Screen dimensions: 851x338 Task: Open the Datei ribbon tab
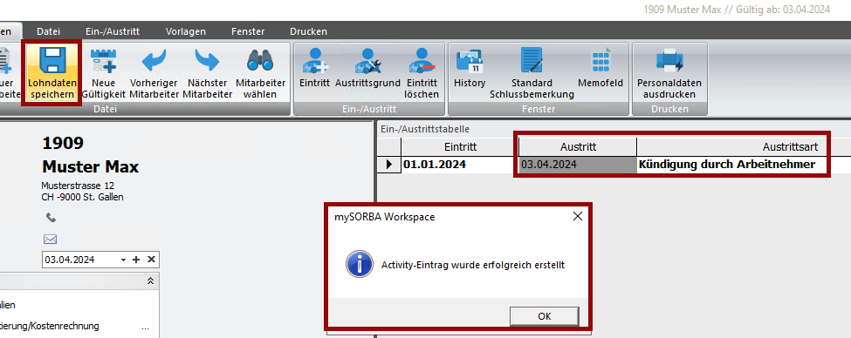point(48,31)
